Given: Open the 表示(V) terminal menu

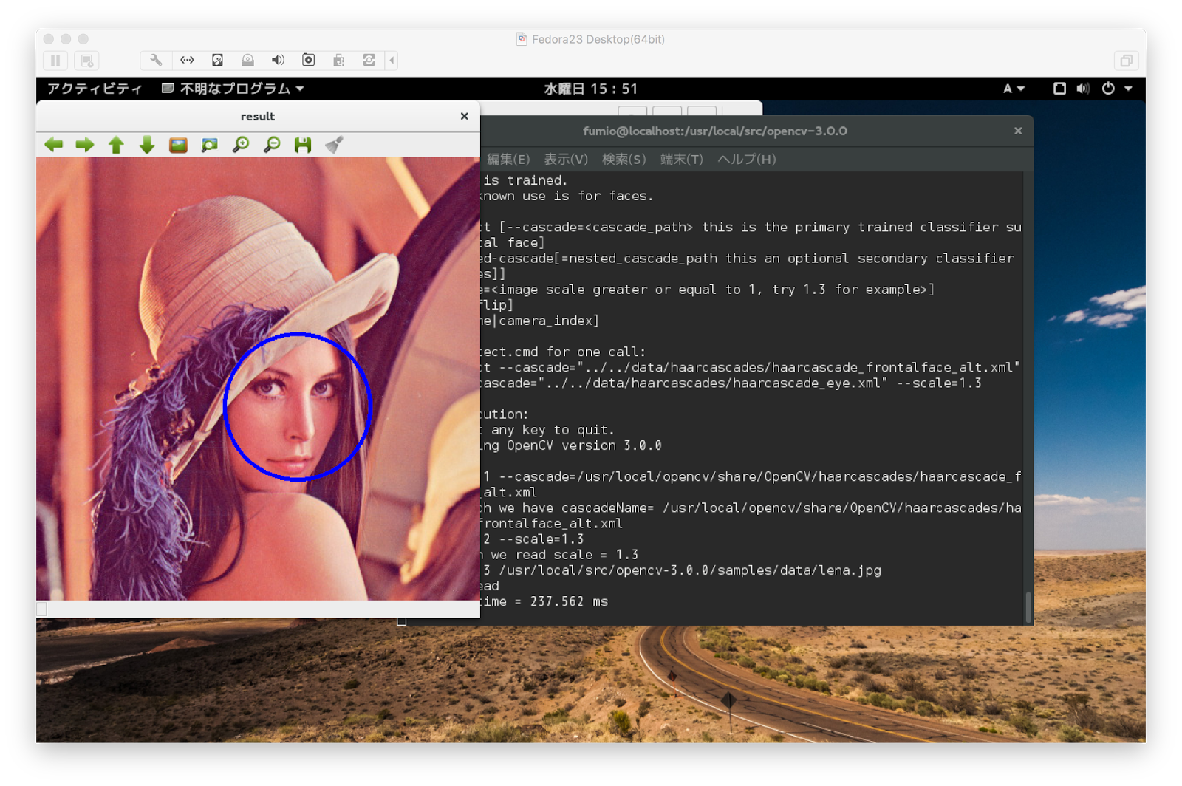Looking at the screenshot, I should pyautogui.click(x=566, y=160).
